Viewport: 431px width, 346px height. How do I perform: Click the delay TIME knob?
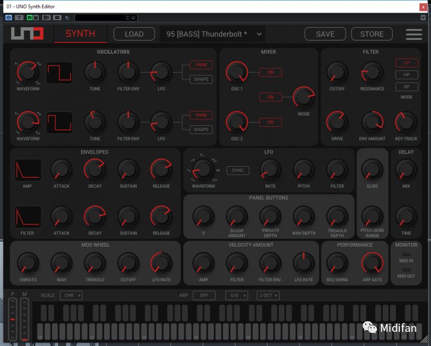(x=406, y=217)
